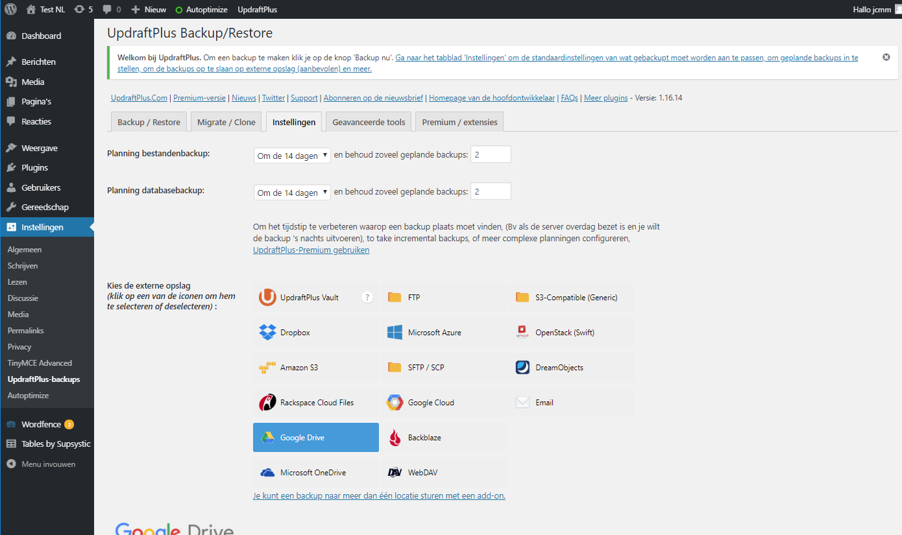This screenshot has width=902, height=535.
Task: Open Gereedschap in sidebar
Action: tap(47, 207)
